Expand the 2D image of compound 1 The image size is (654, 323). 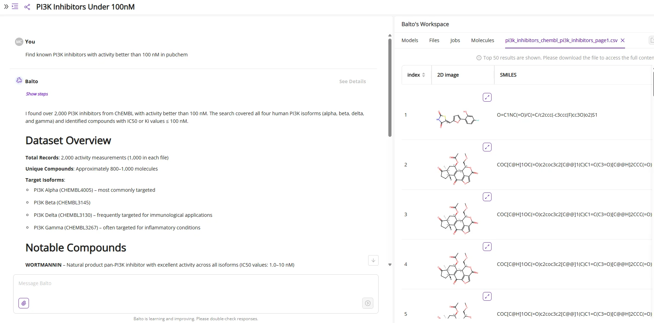[487, 97]
